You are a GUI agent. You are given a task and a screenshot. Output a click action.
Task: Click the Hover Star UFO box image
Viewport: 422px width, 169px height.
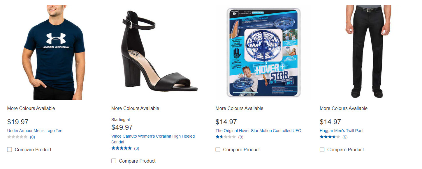pyautogui.click(x=263, y=52)
